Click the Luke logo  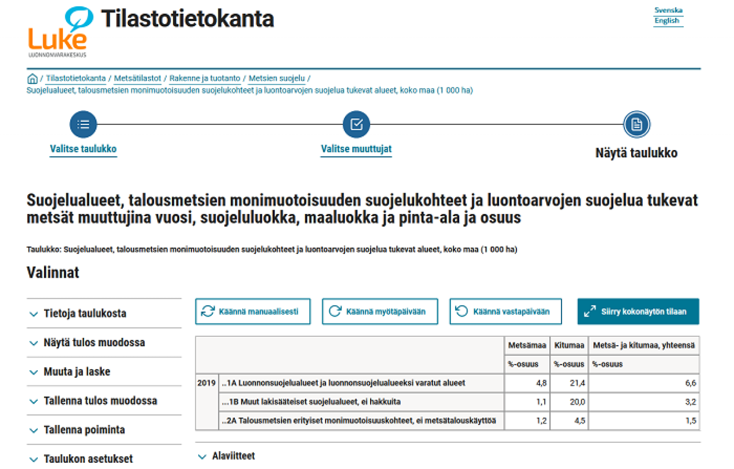60,31
